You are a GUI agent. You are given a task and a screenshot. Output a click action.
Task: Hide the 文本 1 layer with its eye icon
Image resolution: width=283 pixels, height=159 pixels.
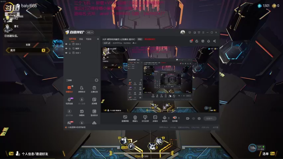click(x=66, y=53)
